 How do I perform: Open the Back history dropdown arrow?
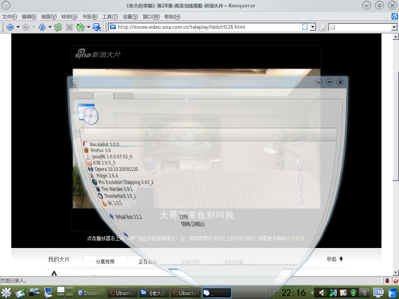[18, 27]
